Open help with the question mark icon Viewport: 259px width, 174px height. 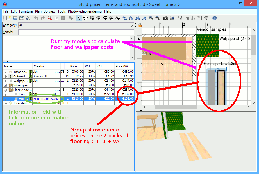pos(214,18)
